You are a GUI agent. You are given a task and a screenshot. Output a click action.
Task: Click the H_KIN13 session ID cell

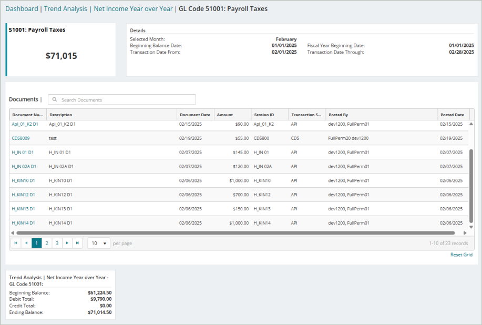(x=262, y=209)
